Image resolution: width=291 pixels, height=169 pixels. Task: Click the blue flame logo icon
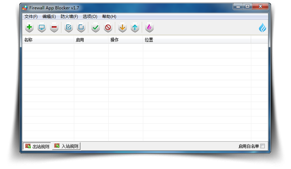coord(262,27)
